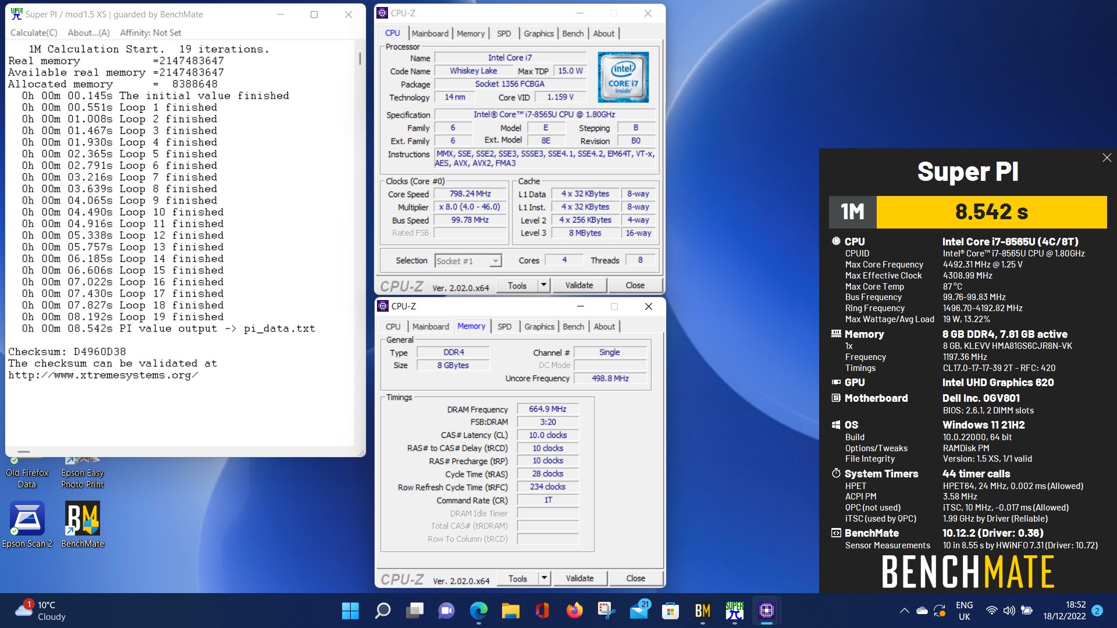Viewport: 1117px width, 628px height.
Task: Open Windows Start menu
Action: [x=350, y=611]
